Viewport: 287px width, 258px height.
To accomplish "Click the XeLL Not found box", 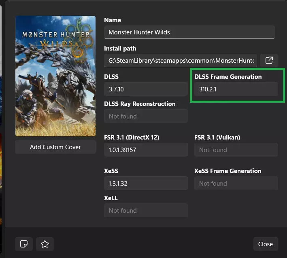I will coord(146,211).
